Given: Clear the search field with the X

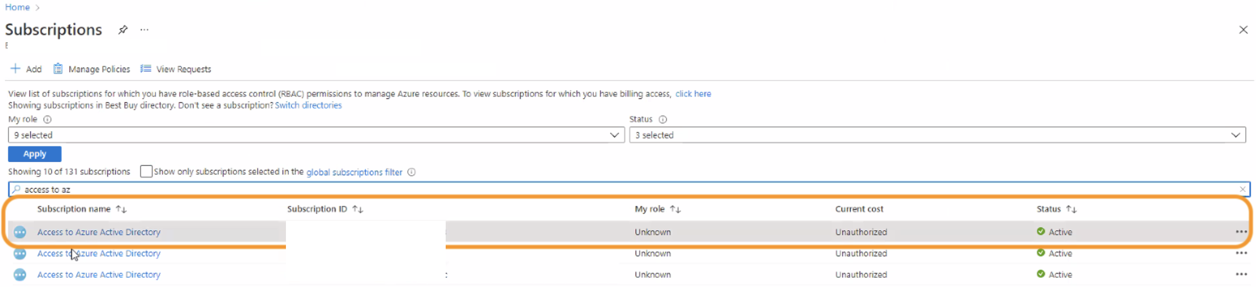Looking at the screenshot, I should [1244, 190].
